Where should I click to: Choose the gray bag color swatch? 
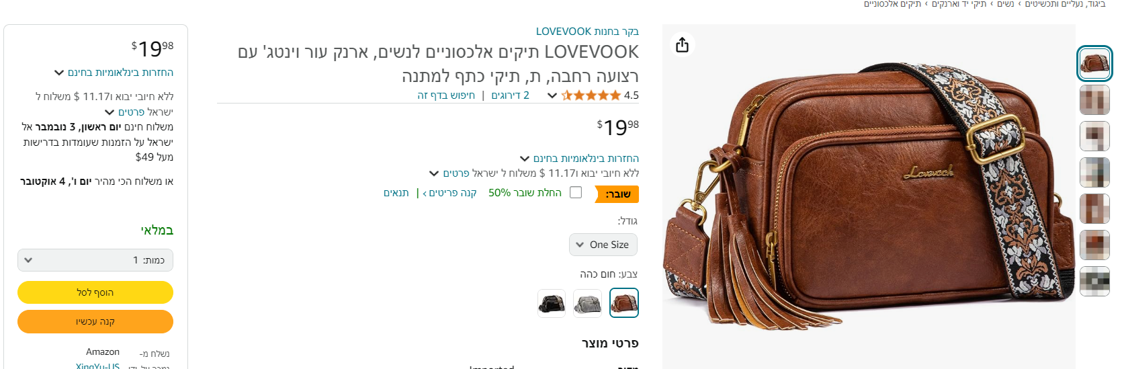[x=588, y=303]
